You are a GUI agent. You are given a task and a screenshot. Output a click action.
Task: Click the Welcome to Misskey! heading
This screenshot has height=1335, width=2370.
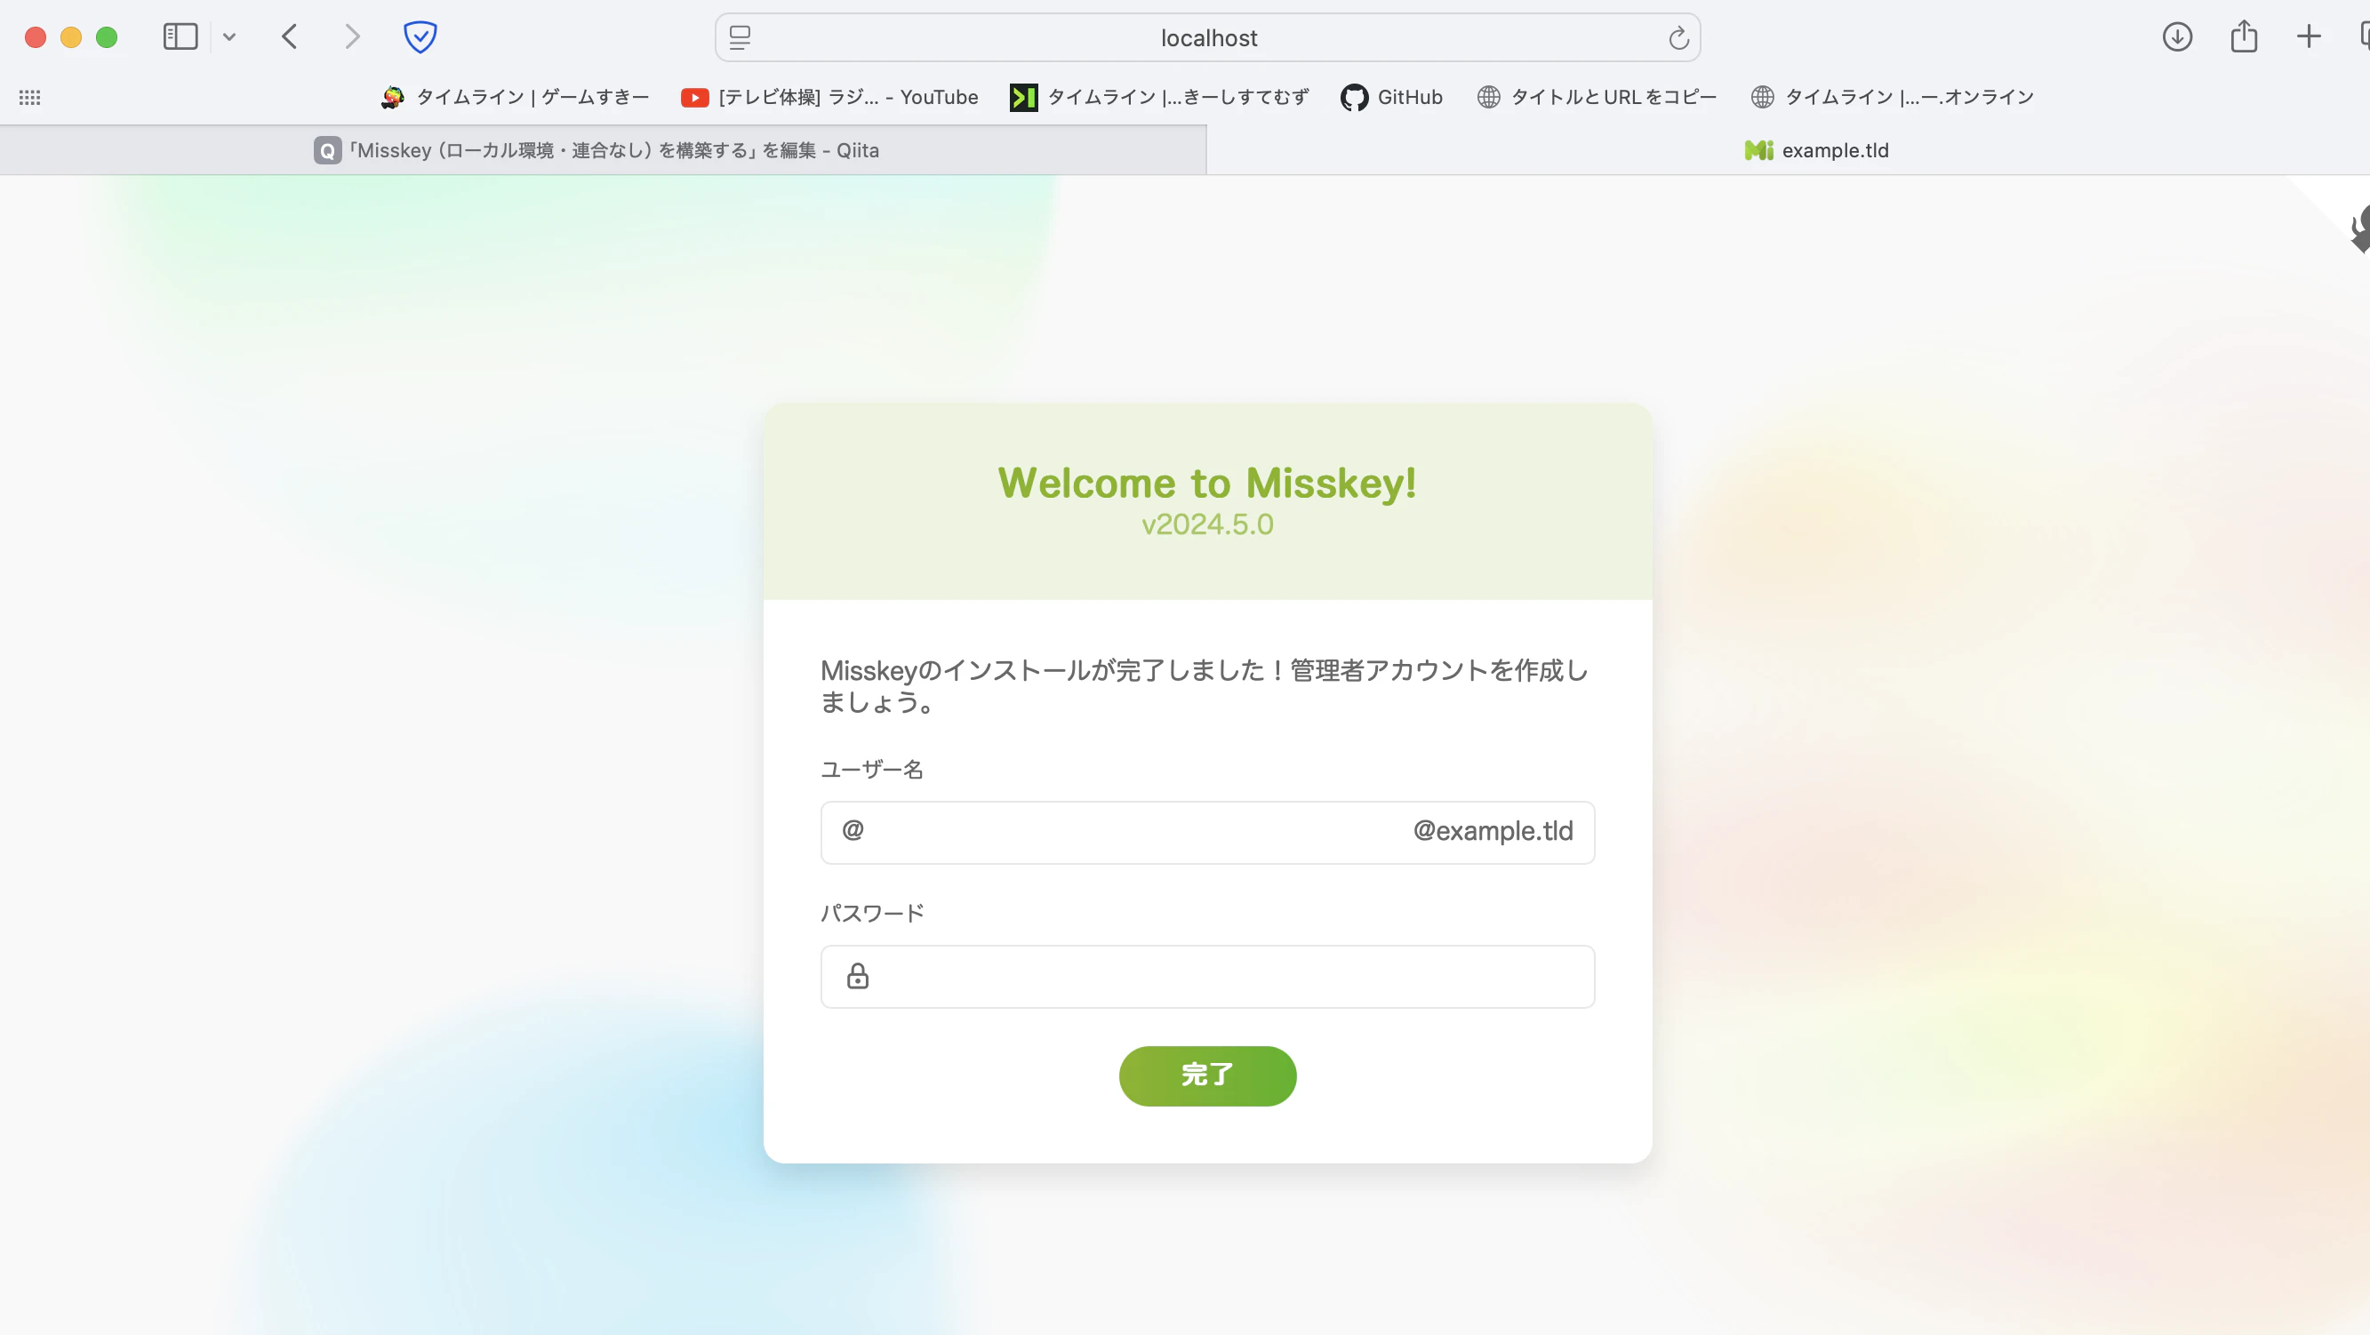[x=1207, y=483]
